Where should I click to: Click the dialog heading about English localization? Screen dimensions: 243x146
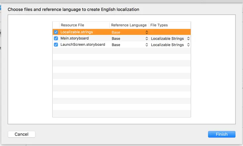[73, 10]
